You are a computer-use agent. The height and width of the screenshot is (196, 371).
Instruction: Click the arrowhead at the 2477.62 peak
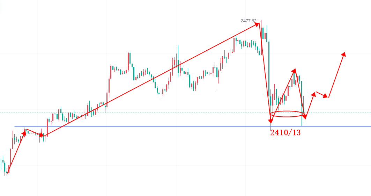(258, 24)
